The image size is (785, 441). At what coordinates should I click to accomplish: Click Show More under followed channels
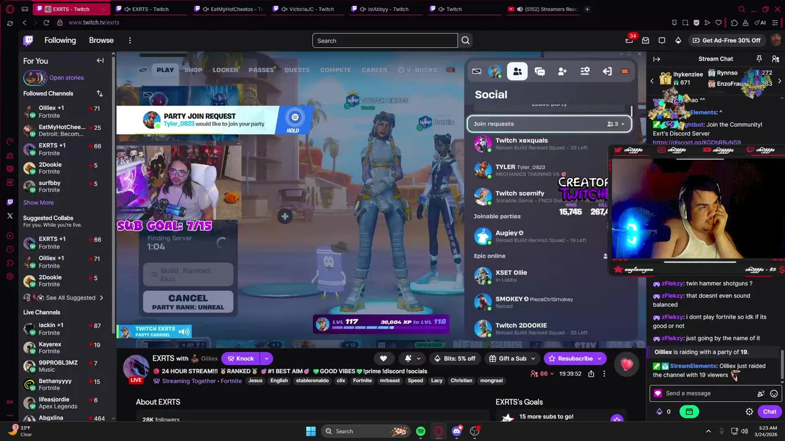point(38,203)
